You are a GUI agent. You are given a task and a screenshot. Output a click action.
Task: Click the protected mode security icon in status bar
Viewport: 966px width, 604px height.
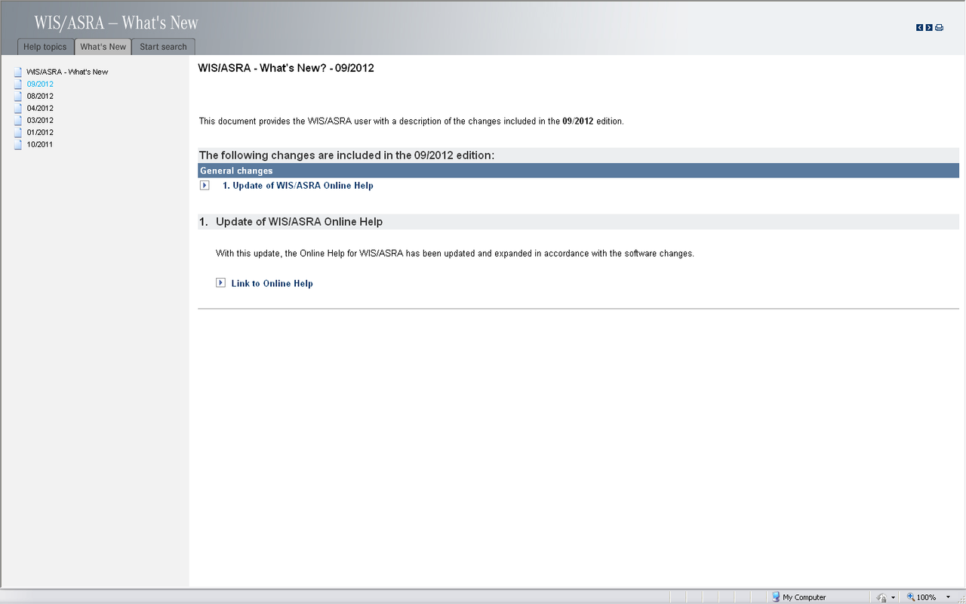click(x=881, y=597)
